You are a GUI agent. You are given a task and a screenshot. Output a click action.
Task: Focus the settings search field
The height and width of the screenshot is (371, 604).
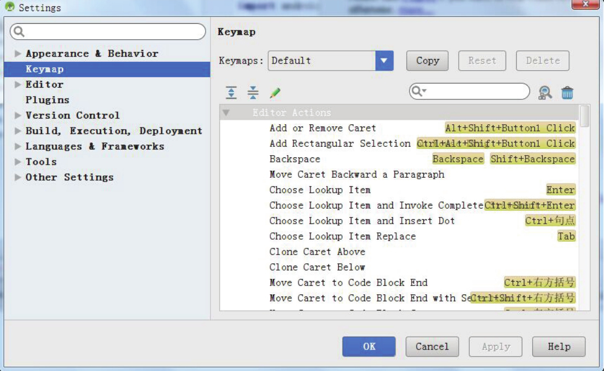108,31
